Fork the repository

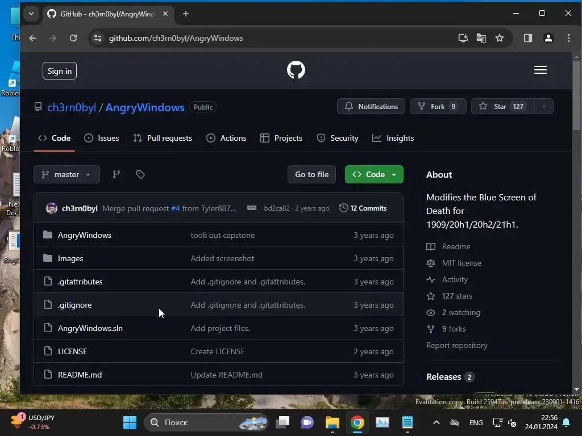pyautogui.click(x=438, y=106)
